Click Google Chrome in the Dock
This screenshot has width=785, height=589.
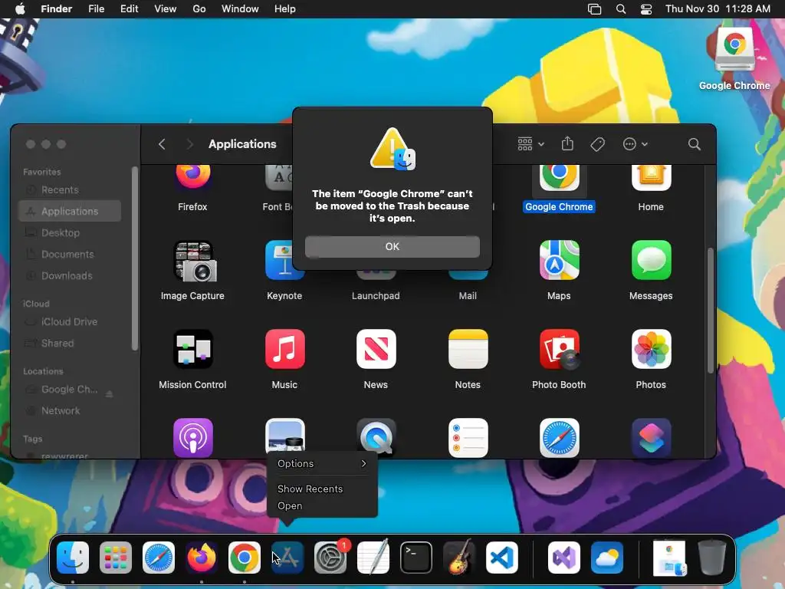tap(245, 557)
